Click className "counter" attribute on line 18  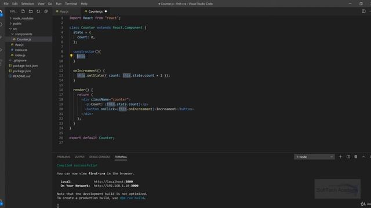click(x=110, y=99)
